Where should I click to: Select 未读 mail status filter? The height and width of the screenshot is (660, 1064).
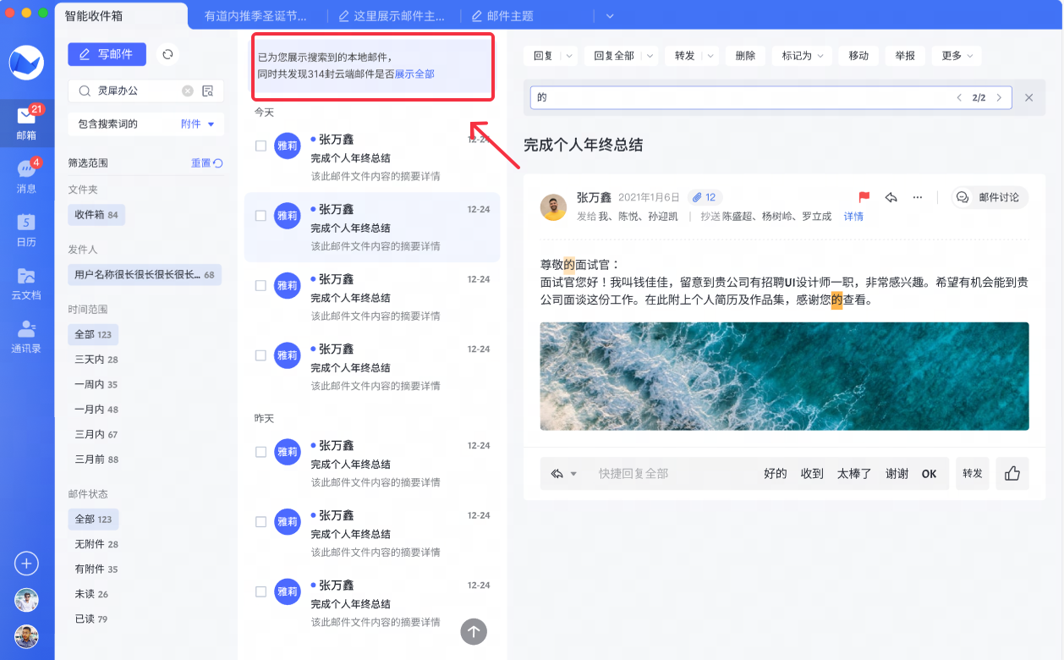[91, 594]
